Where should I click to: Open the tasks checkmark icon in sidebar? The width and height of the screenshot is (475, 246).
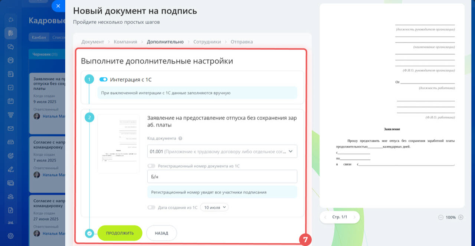tap(11, 87)
